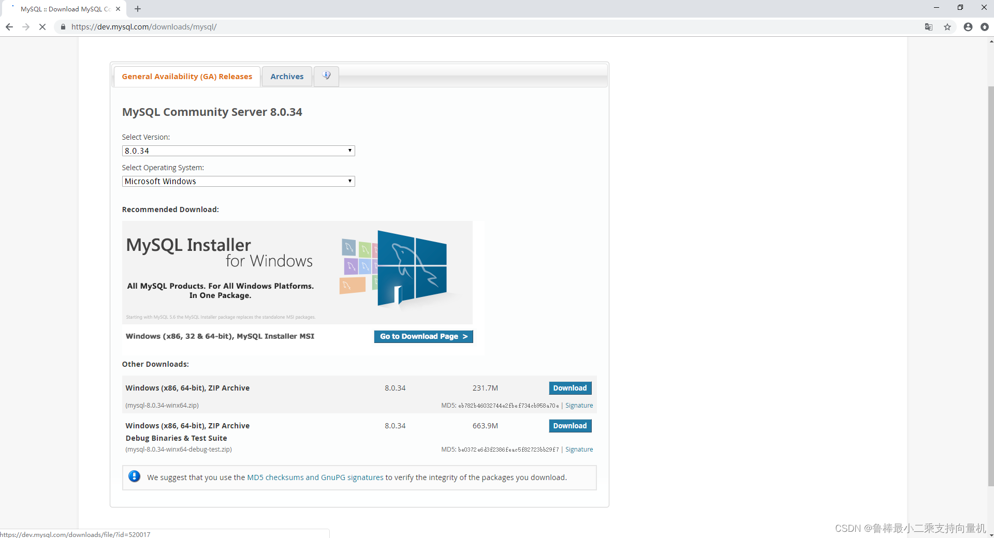Go back to previous page
Screen dimensions: 994x538
click(9, 27)
